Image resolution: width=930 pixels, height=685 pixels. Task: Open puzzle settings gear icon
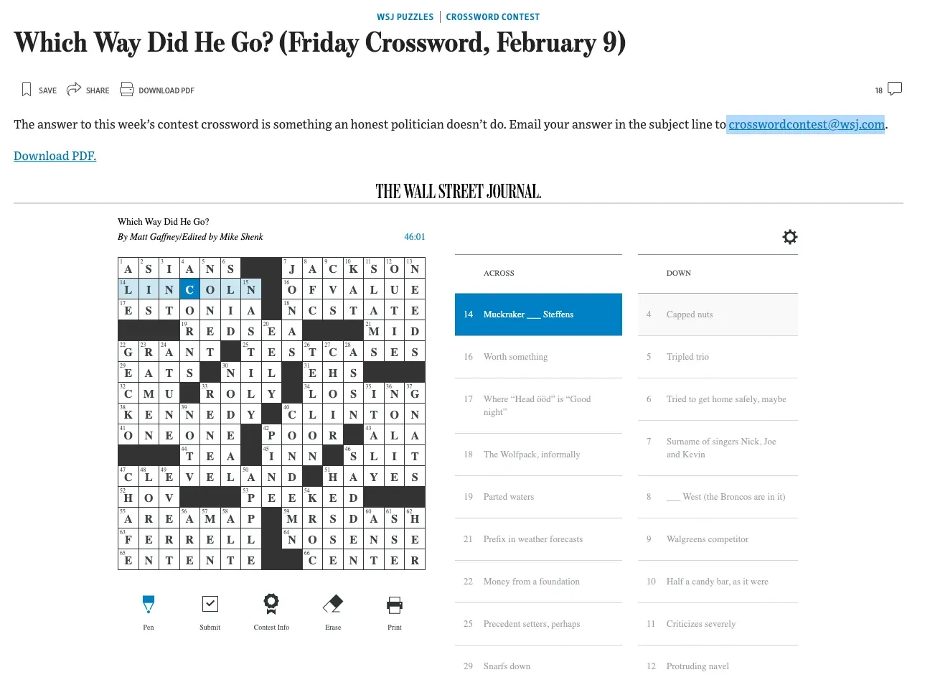click(789, 237)
